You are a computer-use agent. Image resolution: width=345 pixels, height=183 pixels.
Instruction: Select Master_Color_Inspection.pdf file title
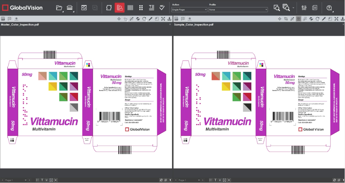(20, 25)
